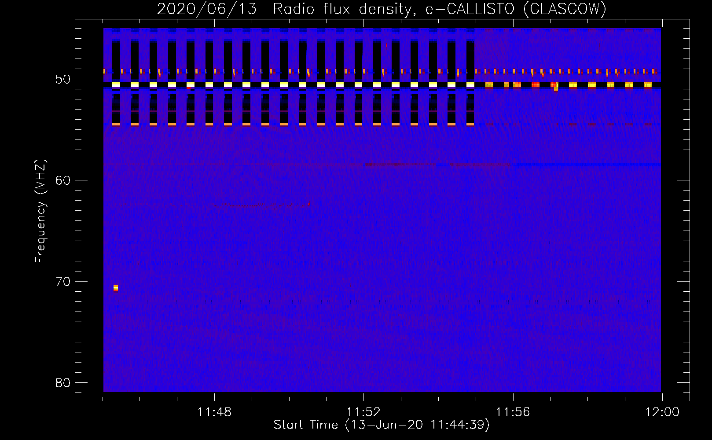Image resolution: width=712 pixels, height=440 pixels.
Task: Click the 11:56 time tick label
Action: pyautogui.click(x=513, y=412)
